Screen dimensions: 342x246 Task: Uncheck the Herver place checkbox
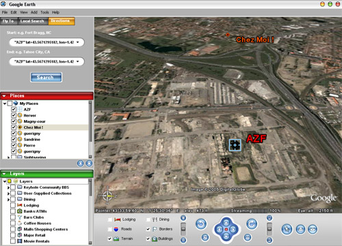pyautogui.click(x=14, y=115)
